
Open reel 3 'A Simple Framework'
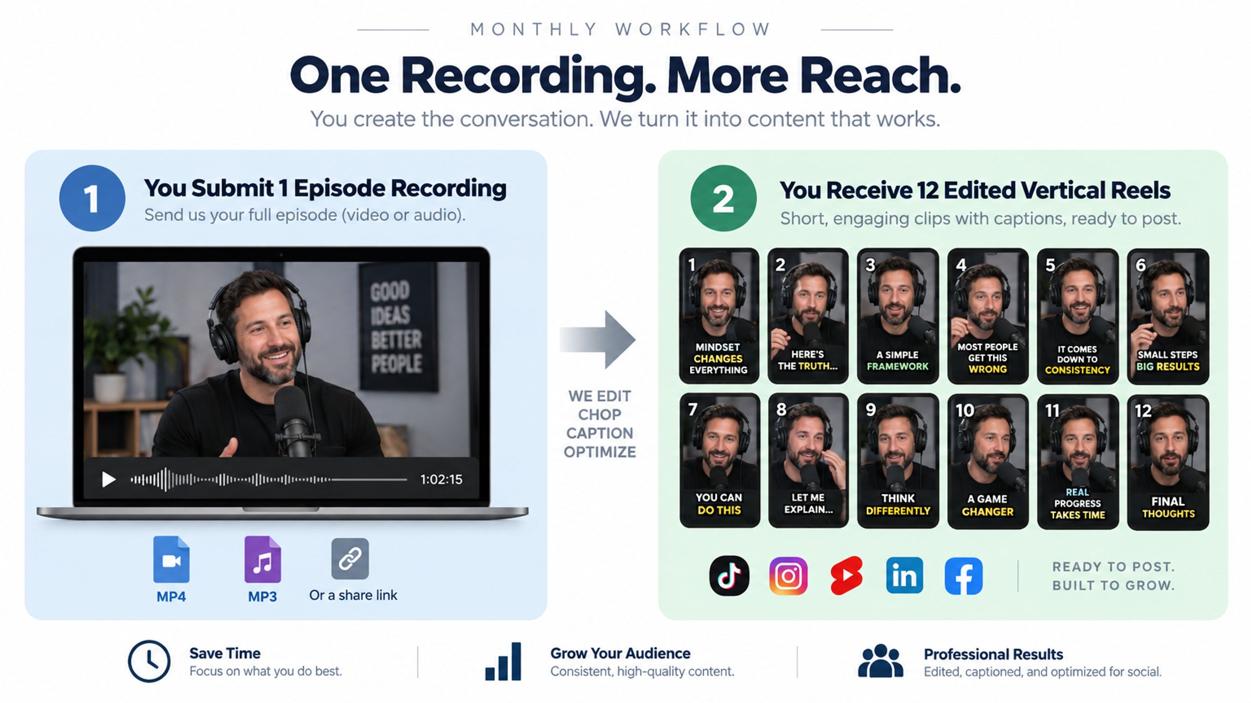(898, 316)
